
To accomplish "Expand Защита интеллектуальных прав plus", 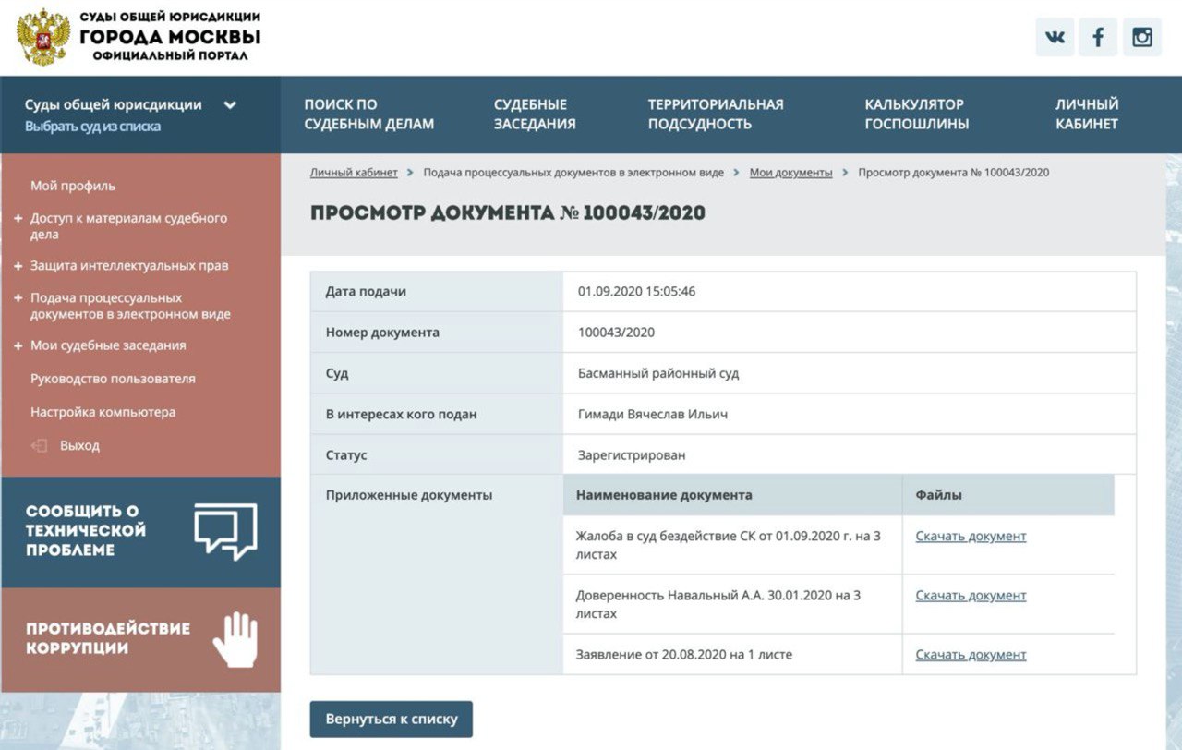I will 18,266.
